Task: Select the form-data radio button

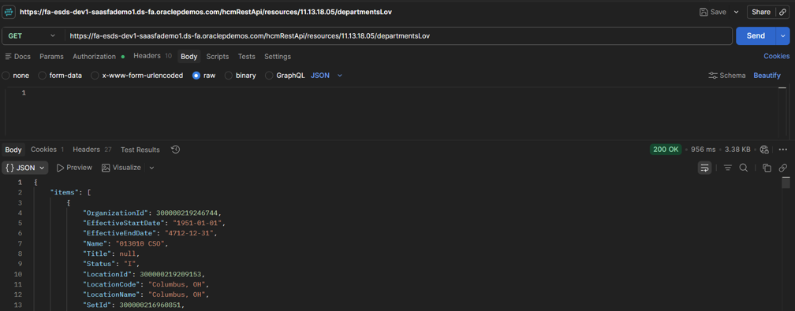Action: coord(43,76)
